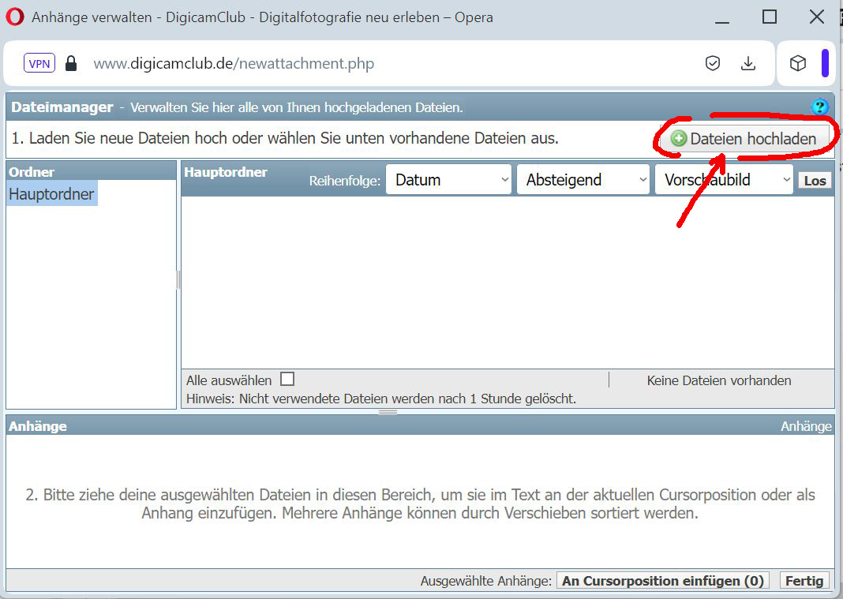Viewport: 843px width, 599px height.
Task: Click the Opera logo in title bar
Action: pos(15,17)
